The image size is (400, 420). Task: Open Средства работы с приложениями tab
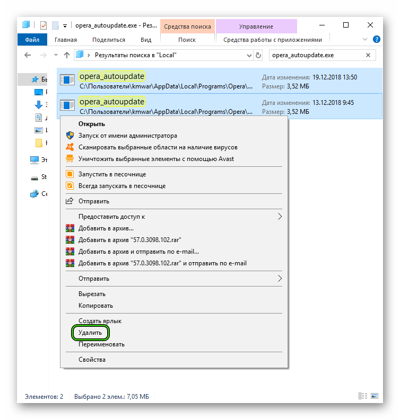[x=273, y=40]
